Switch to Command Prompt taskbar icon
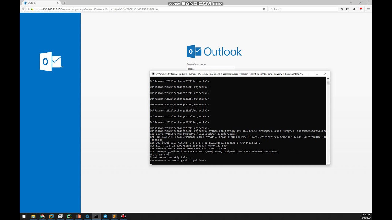The image size is (392, 220). pos(96,216)
